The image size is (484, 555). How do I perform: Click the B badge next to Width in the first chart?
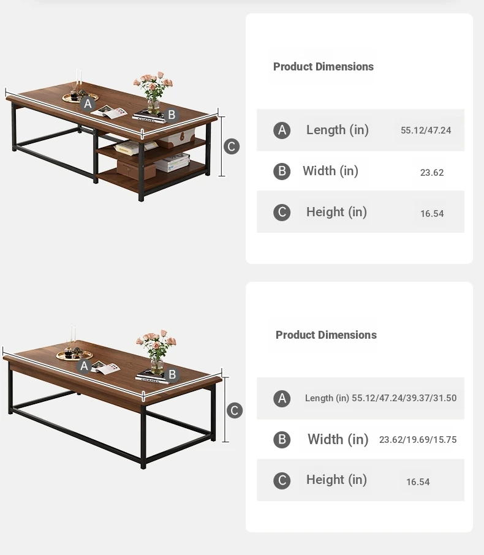(x=282, y=172)
